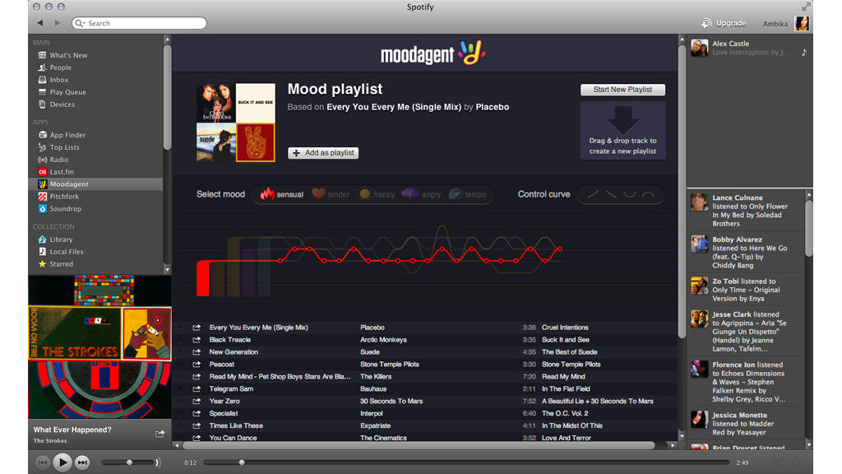Image resolution: width=842 pixels, height=474 pixels.
Task: Open Local Files
Action: (61, 252)
